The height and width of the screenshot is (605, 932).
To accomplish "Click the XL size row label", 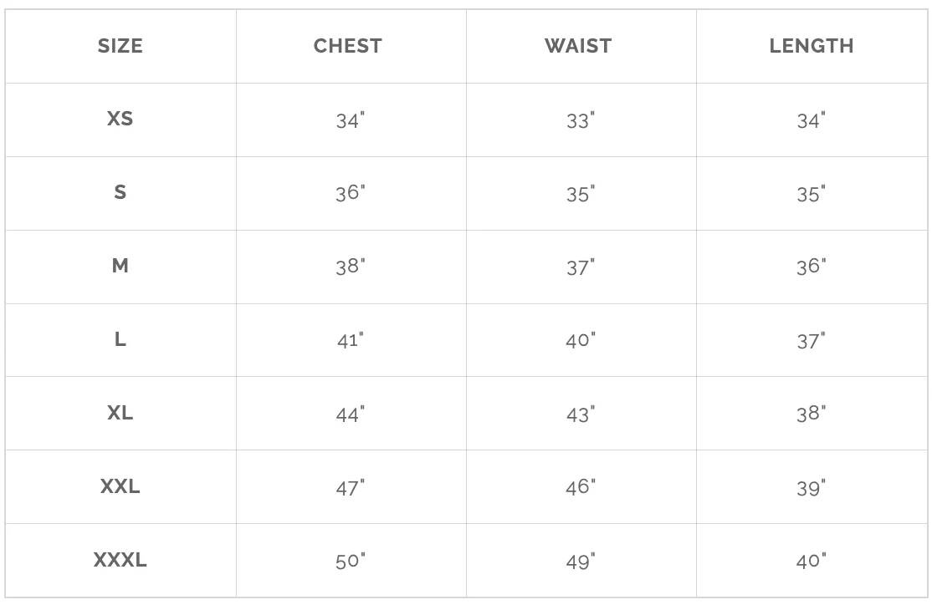I will [x=120, y=413].
